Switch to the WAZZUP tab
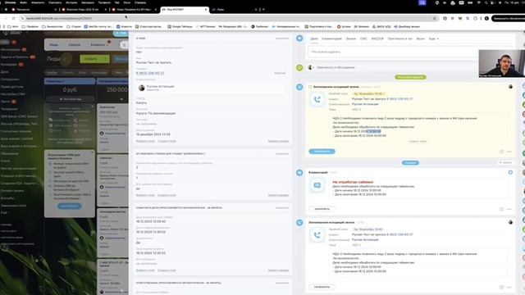The image size is (525, 295). point(377,39)
